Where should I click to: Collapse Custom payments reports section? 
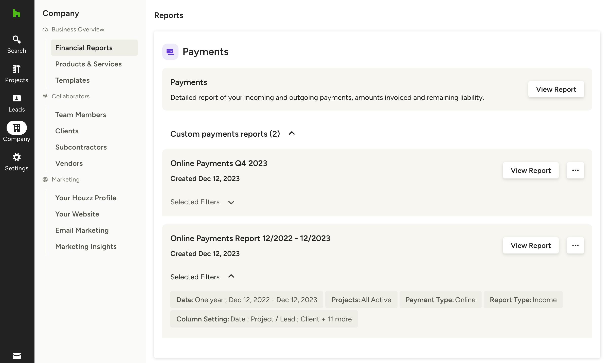[292, 133]
